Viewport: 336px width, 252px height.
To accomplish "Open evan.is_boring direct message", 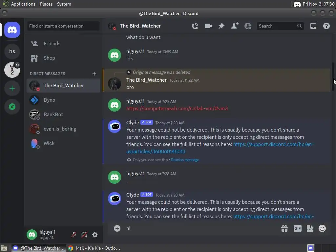I will coord(63,129).
